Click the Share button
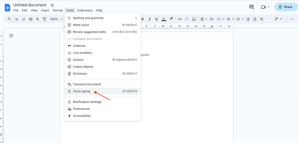This screenshot has height=143, width=299. (x=286, y=7)
